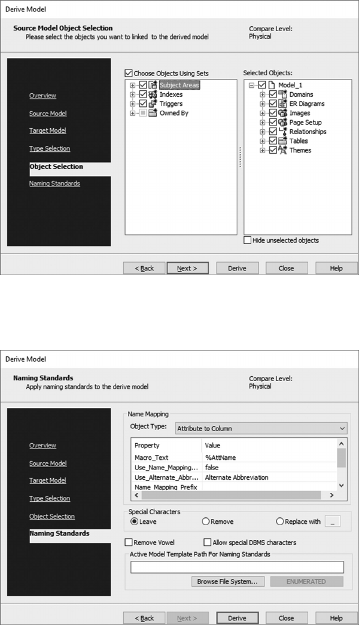Click the Themes icon
Image resolution: width=359 pixels, height=625 pixels.
282,150
